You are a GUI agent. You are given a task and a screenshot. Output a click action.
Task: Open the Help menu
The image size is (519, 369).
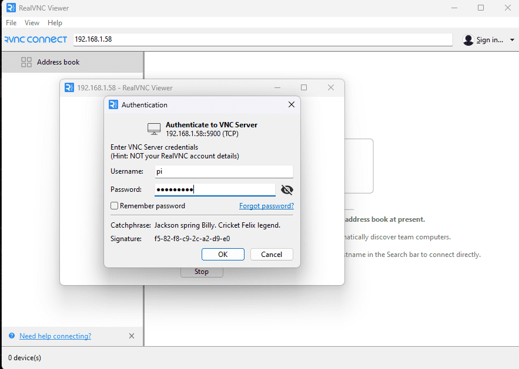coord(55,23)
